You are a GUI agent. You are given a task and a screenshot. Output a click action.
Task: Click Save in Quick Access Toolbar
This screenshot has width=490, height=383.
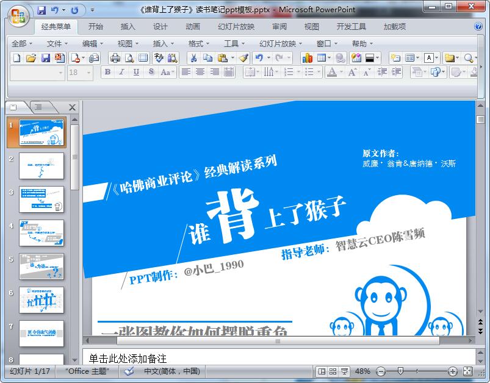(41, 10)
